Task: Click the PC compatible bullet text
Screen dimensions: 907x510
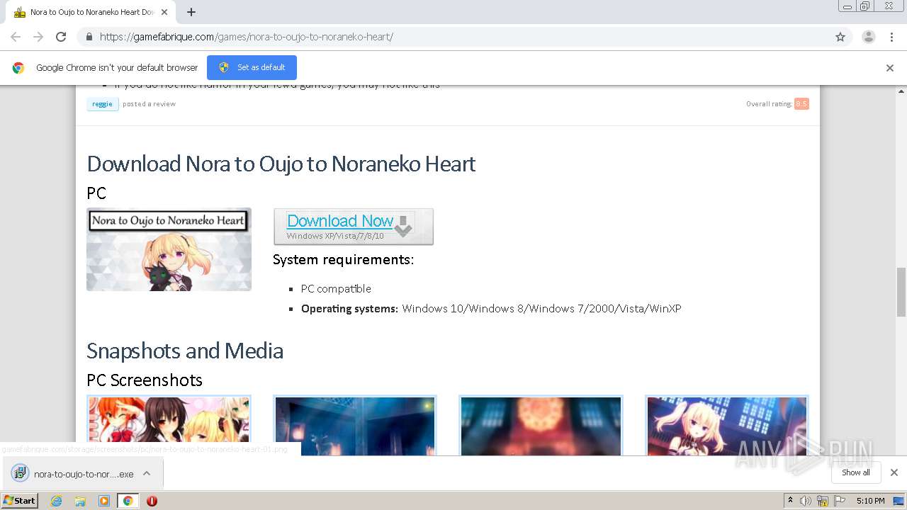Action: (x=336, y=288)
